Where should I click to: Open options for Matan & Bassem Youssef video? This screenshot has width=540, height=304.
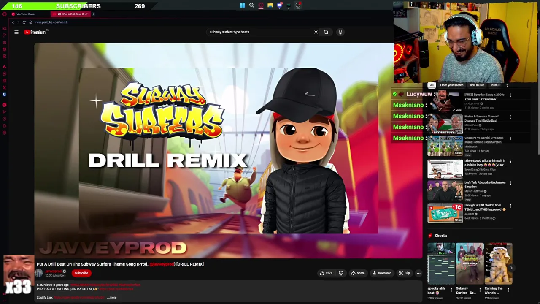510,117
